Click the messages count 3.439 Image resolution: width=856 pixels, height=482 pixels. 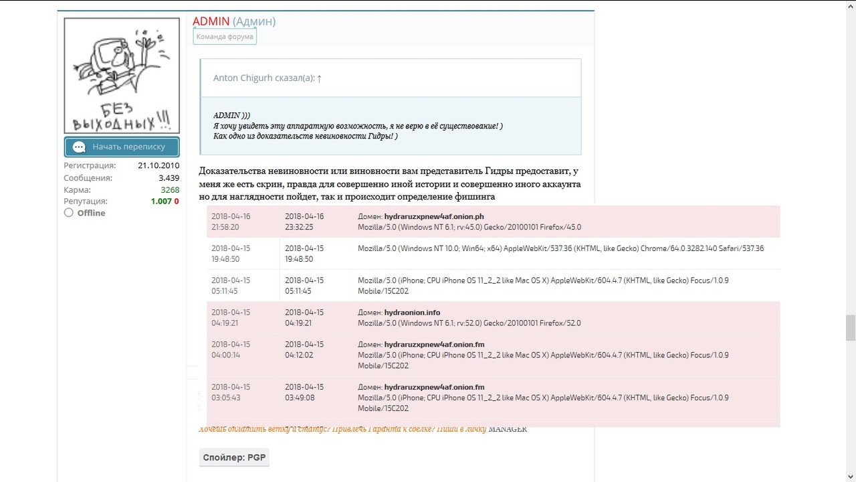169,178
